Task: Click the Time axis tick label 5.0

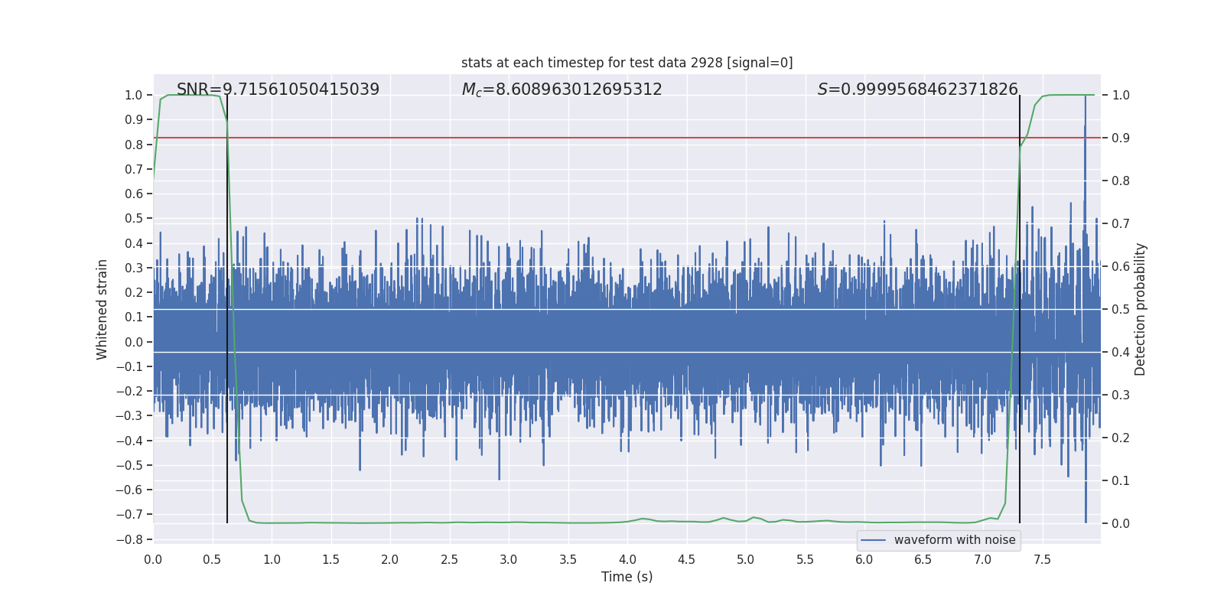Action: click(x=746, y=559)
